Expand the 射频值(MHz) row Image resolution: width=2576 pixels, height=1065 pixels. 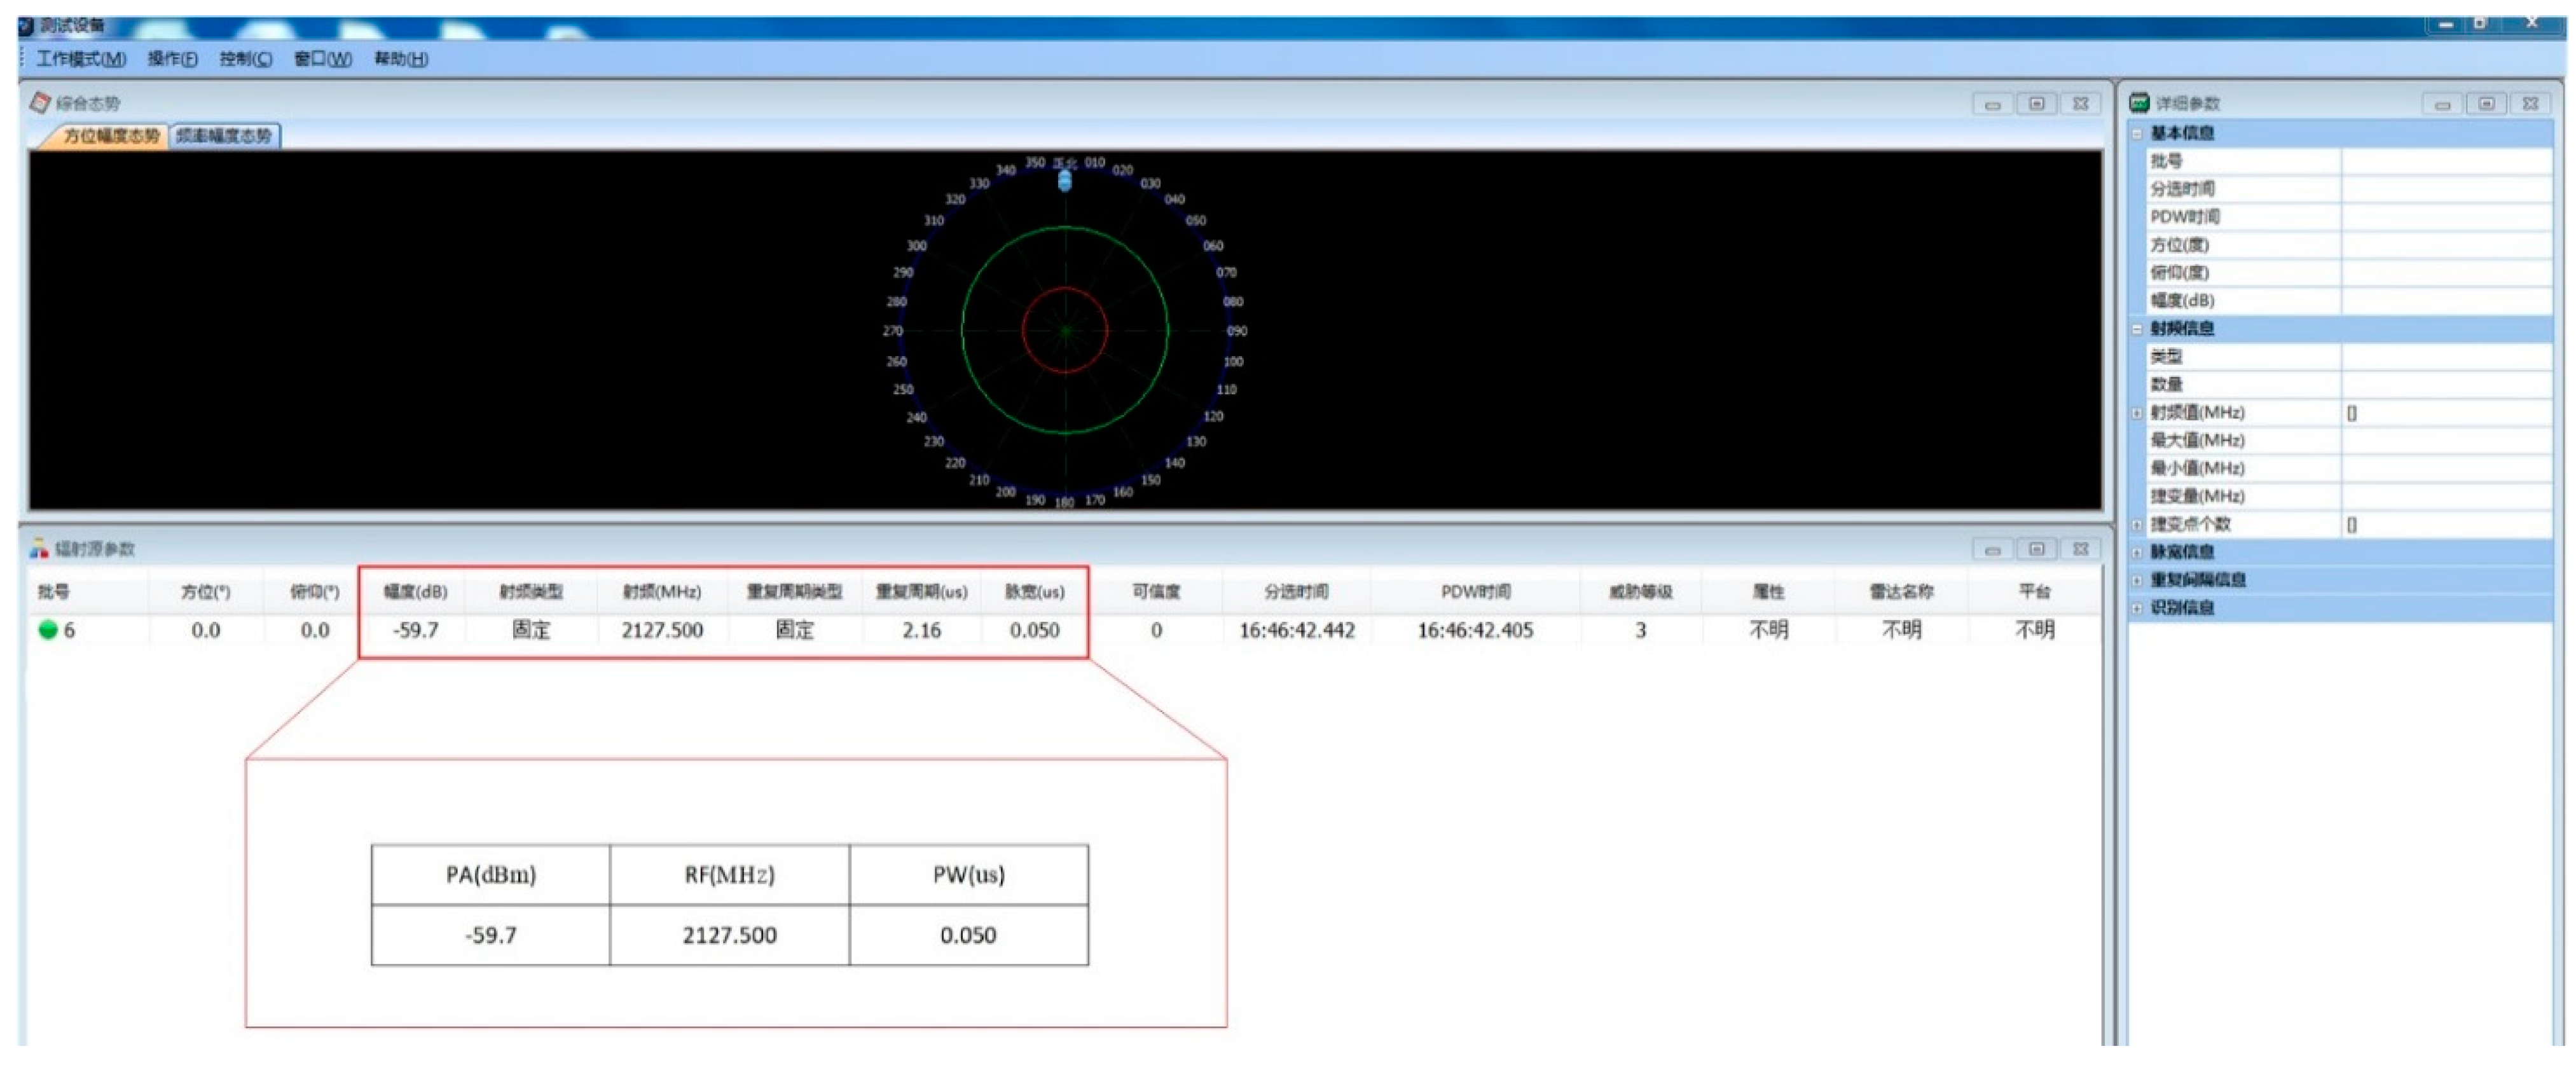point(2137,412)
